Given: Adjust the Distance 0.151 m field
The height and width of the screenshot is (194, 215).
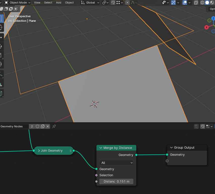Looking at the screenshot, I should pos(116,182).
